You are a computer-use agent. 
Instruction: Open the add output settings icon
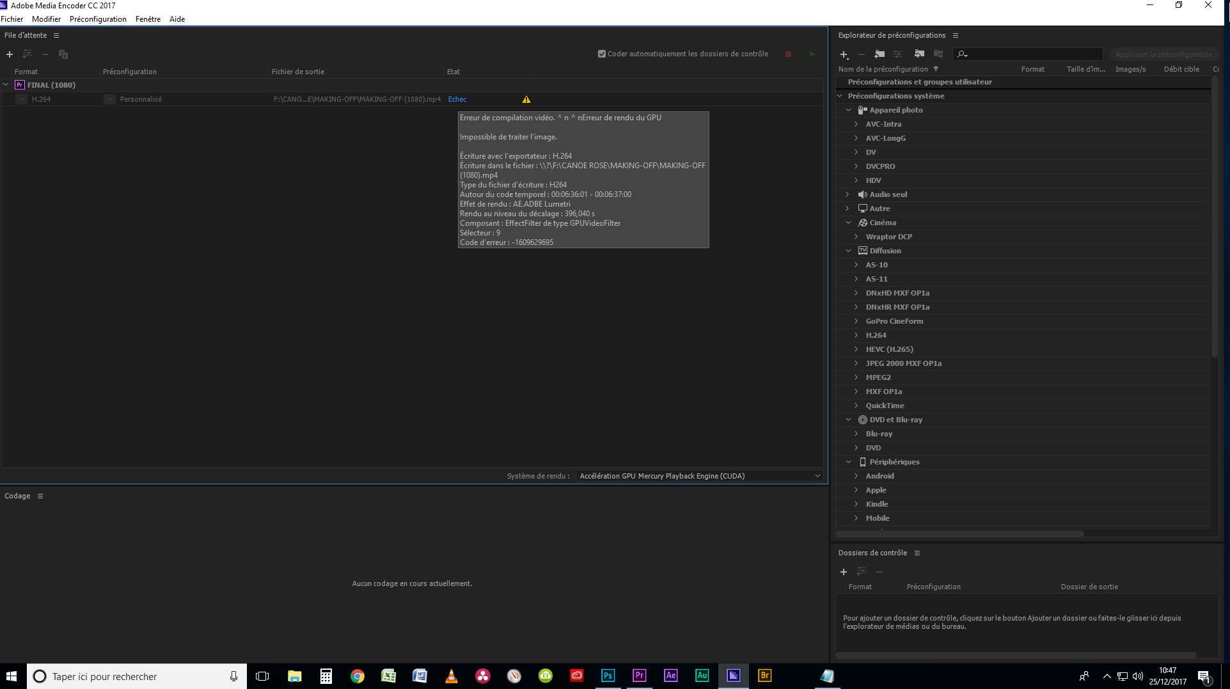(x=28, y=54)
